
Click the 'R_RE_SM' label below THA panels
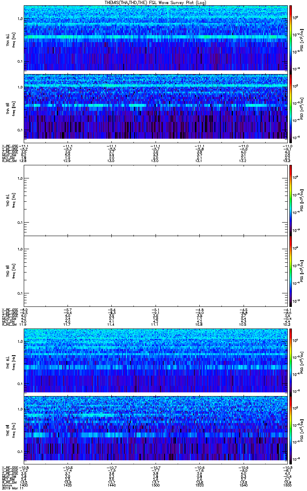click(x=9, y=161)
